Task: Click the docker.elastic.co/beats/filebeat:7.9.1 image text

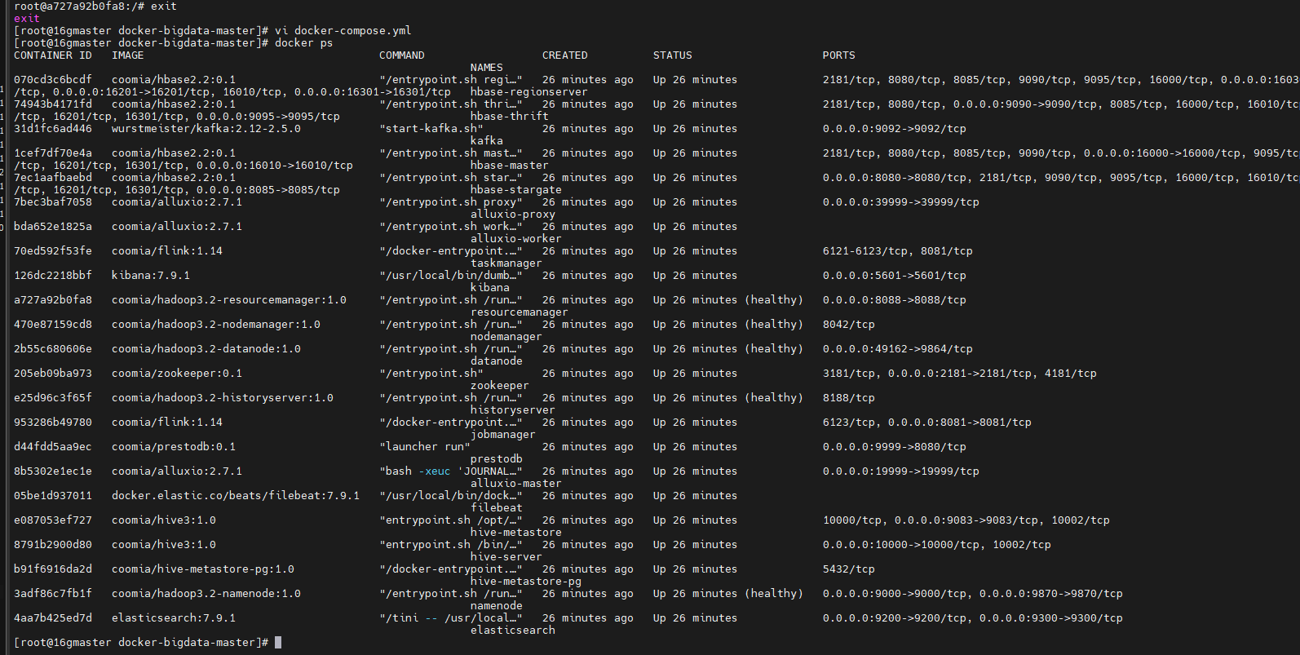Action: (235, 496)
